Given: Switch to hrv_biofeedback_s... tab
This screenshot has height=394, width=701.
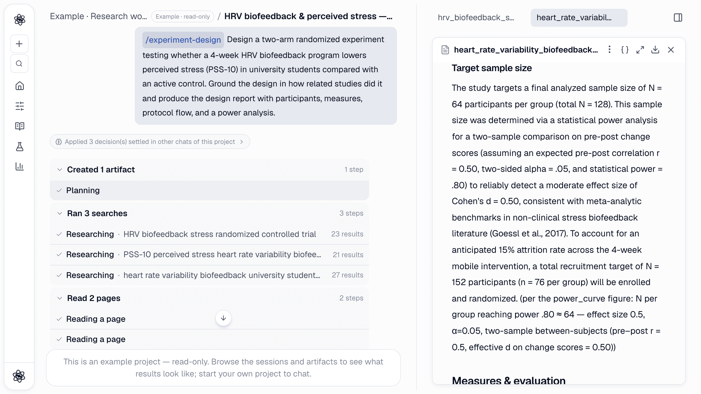Looking at the screenshot, I should tap(476, 18).
